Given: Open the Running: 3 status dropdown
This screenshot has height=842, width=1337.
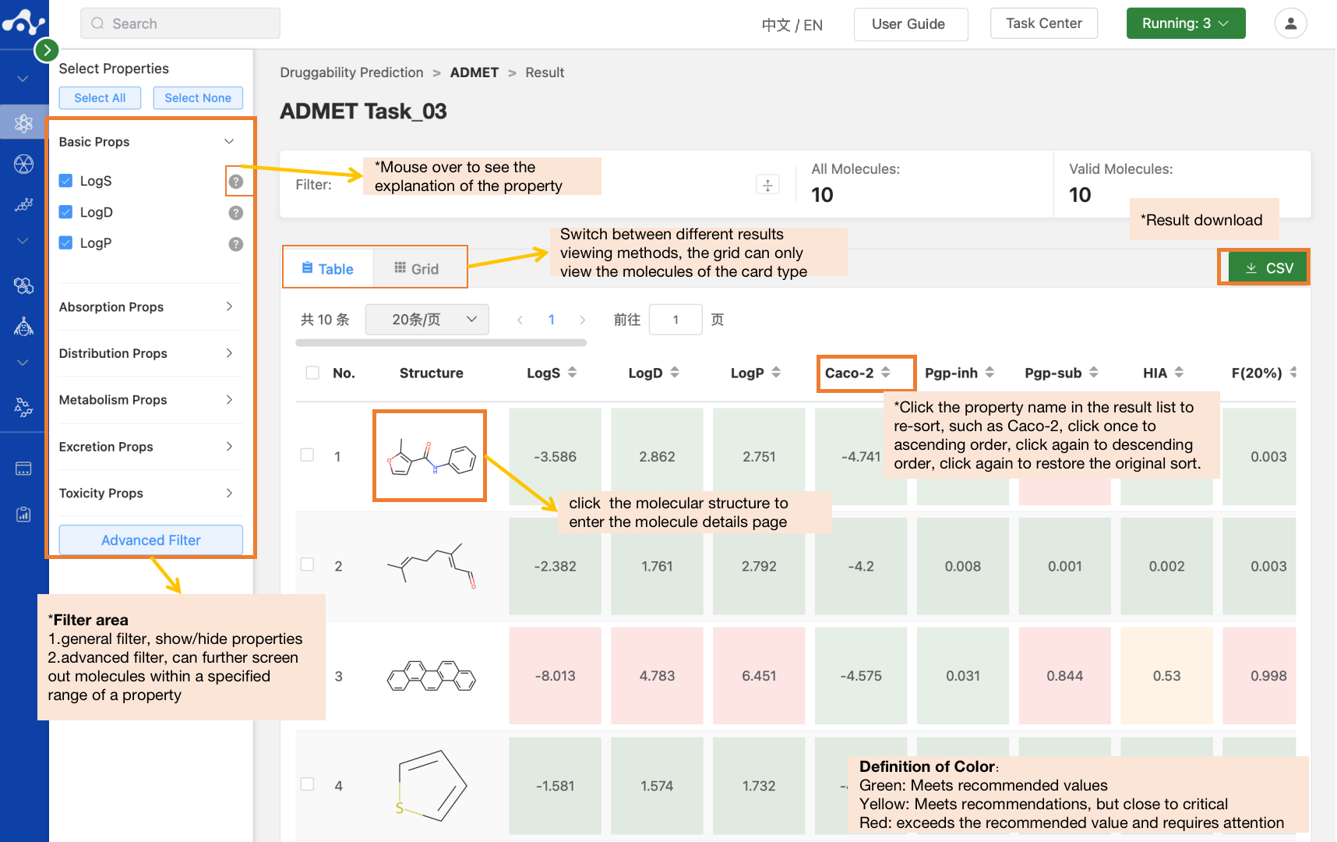Looking at the screenshot, I should 1185,23.
